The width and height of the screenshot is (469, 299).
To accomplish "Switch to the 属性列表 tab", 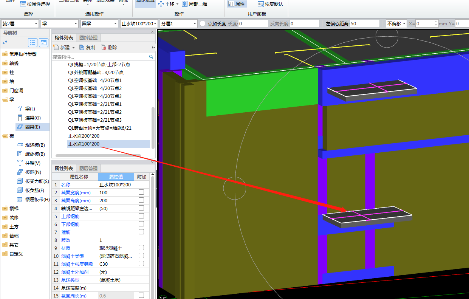I will click(64, 168).
